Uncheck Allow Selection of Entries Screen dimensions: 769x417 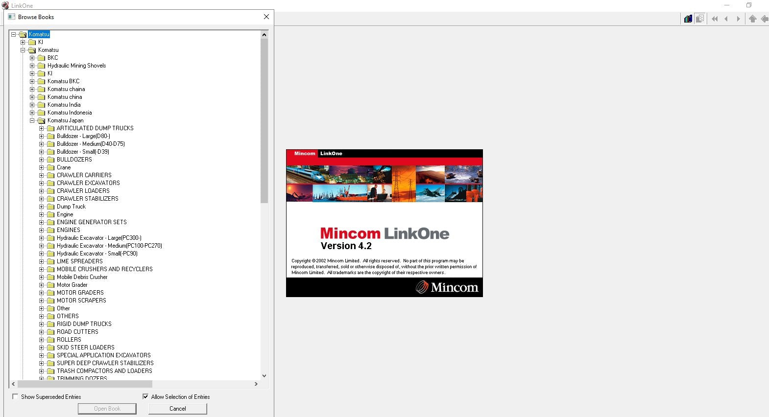(145, 396)
